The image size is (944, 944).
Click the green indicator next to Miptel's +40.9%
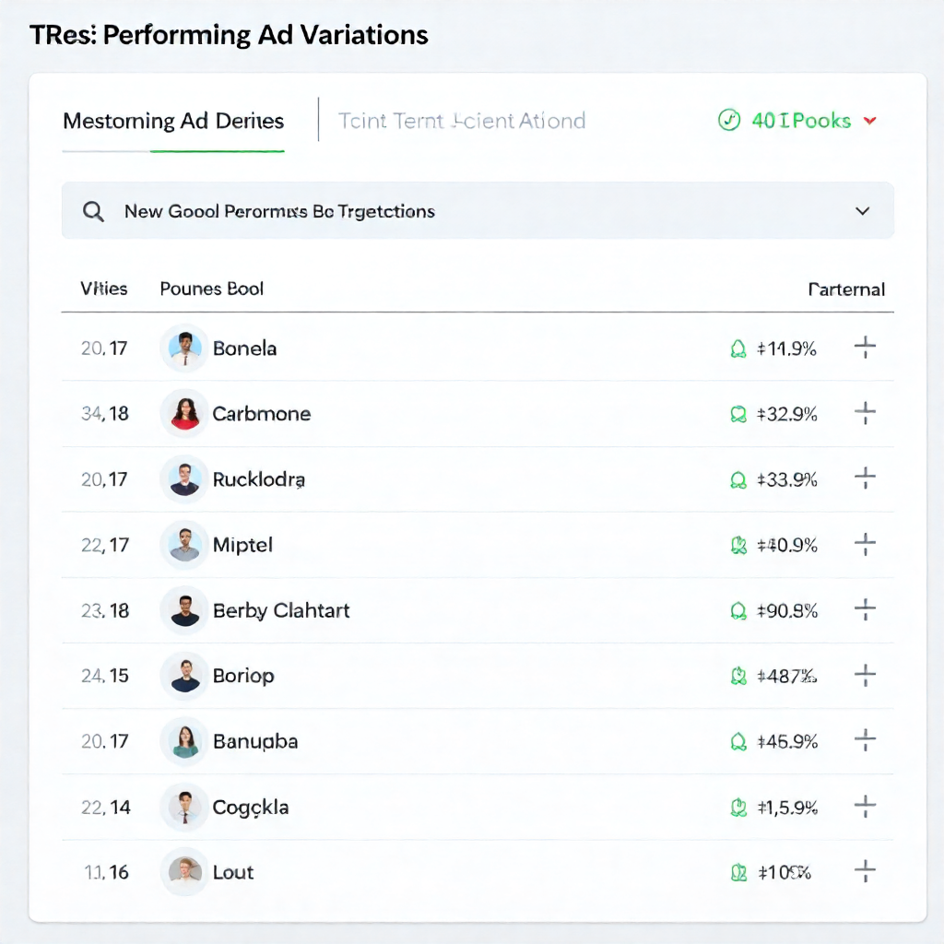737,545
